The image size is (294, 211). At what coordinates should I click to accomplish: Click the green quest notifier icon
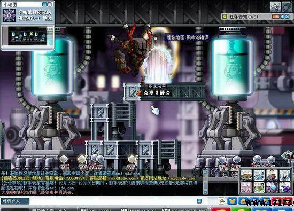pos(225,17)
